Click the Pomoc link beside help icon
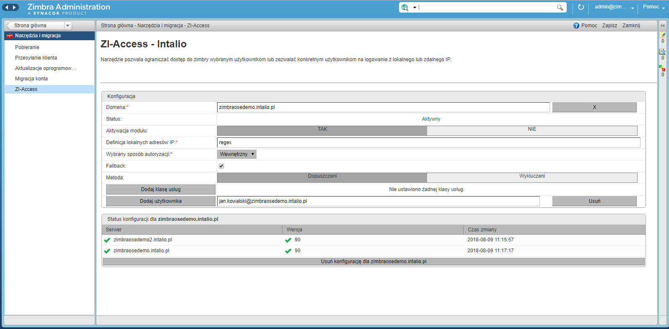 click(x=589, y=26)
